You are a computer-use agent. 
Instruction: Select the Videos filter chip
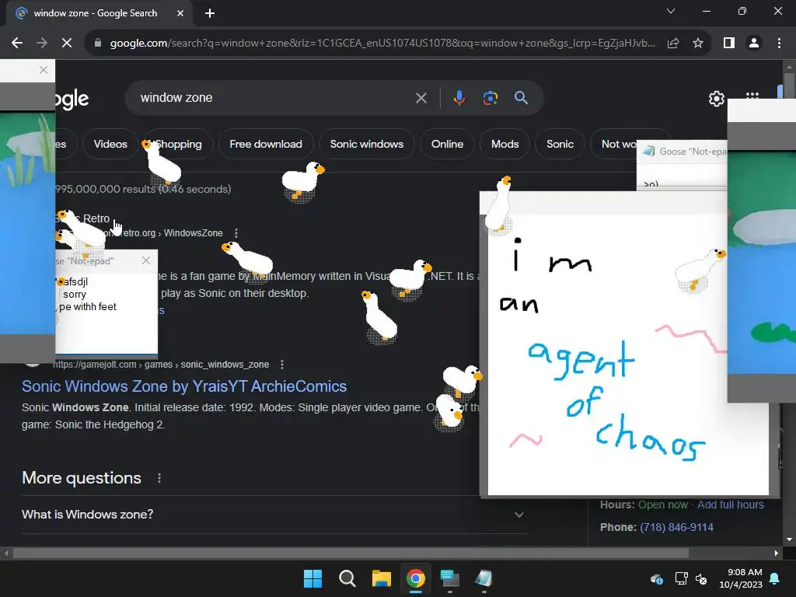click(x=110, y=144)
